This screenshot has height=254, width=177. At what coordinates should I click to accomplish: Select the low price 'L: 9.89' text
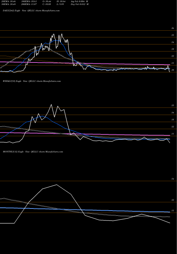click(61, 4)
